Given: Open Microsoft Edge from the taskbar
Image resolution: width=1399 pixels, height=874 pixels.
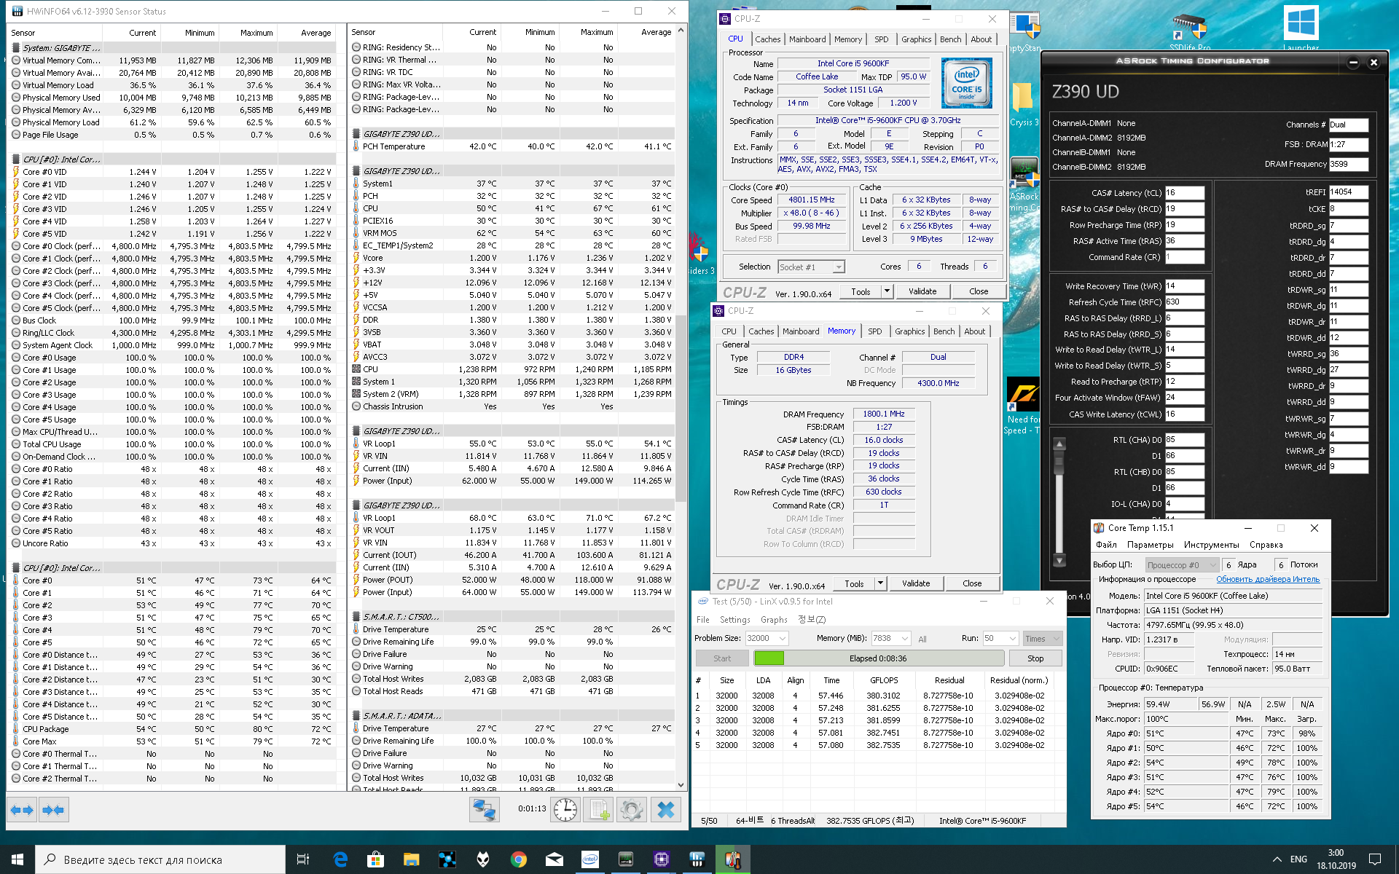Looking at the screenshot, I should coord(340,859).
